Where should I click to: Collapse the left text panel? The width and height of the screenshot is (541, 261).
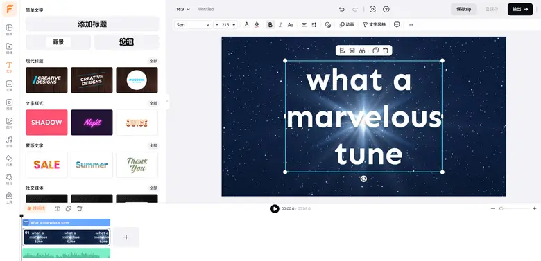coord(167,101)
